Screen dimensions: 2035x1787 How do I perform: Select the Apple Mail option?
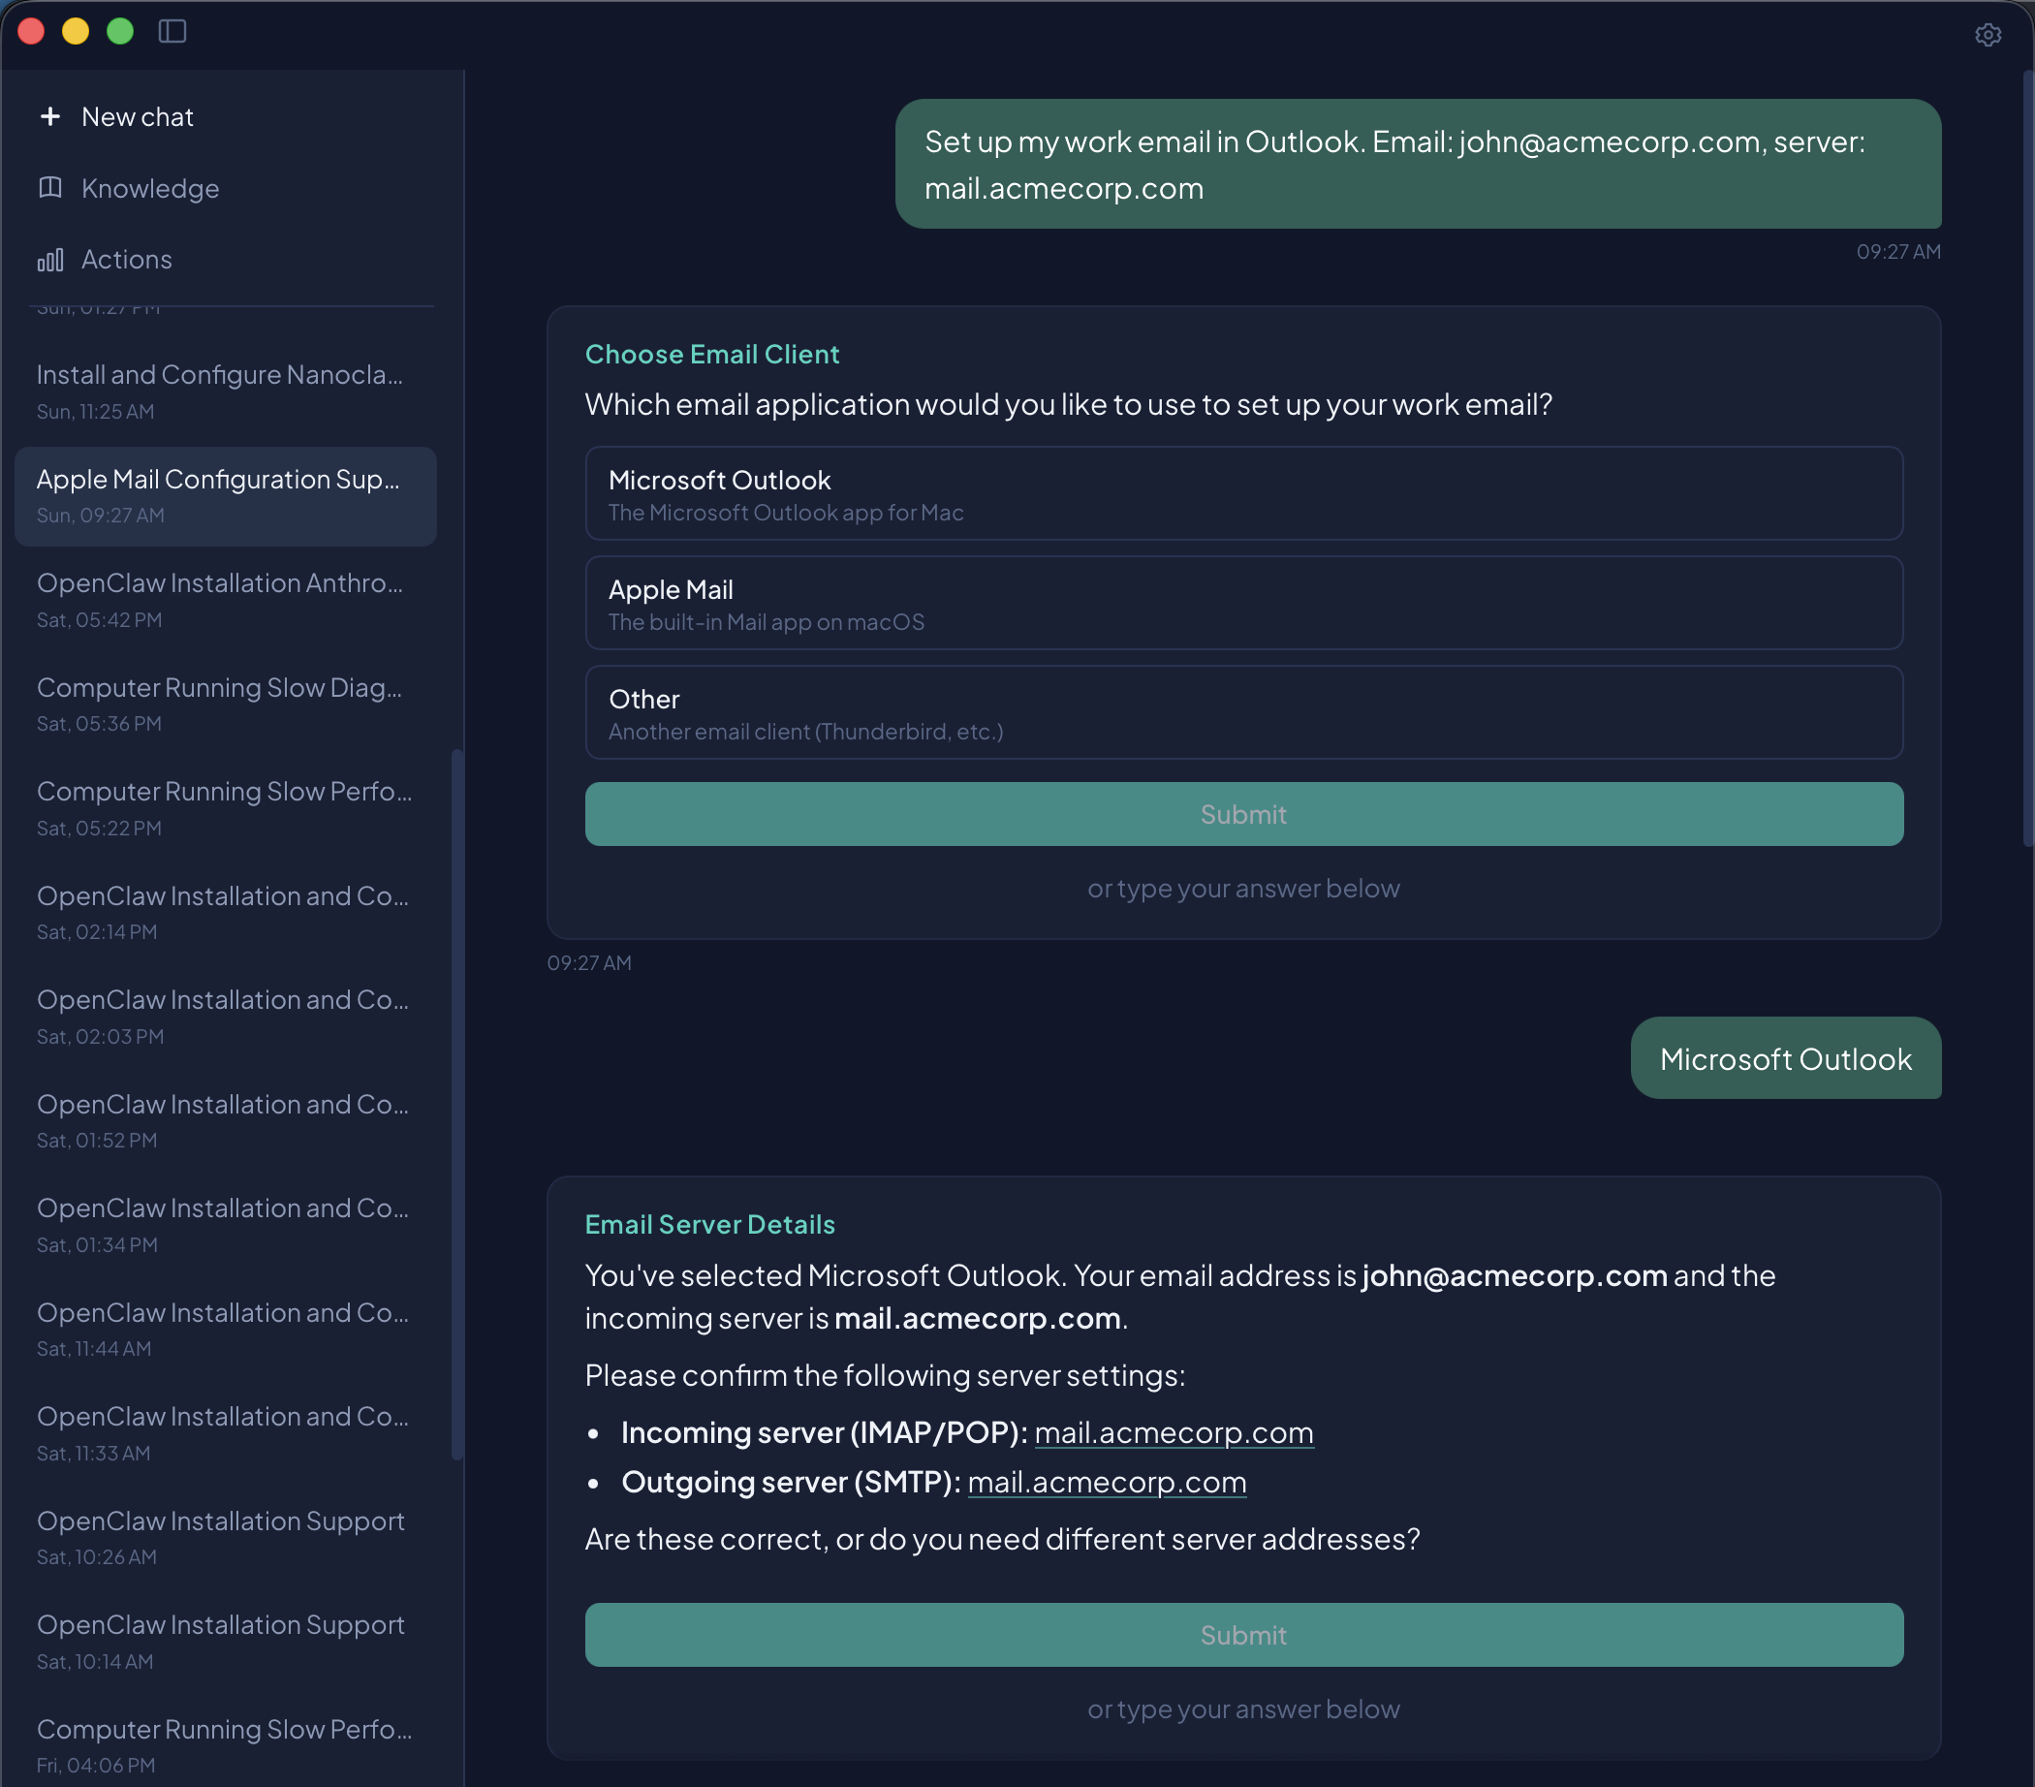[1242, 604]
